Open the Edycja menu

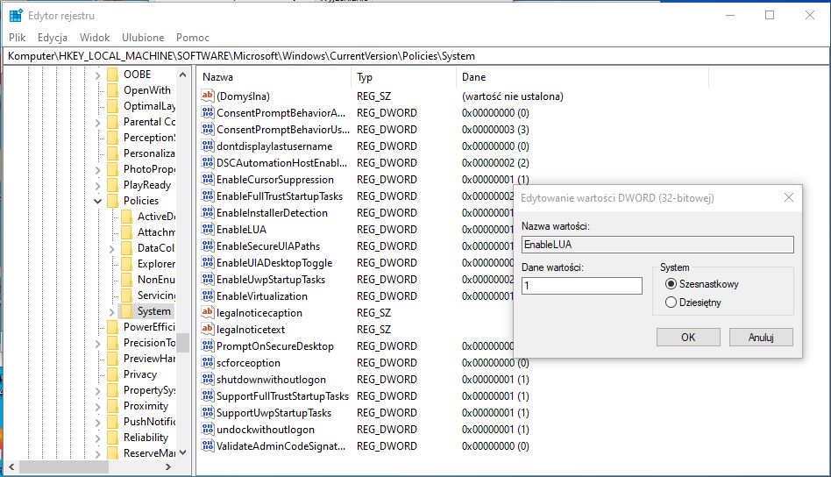[53, 38]
